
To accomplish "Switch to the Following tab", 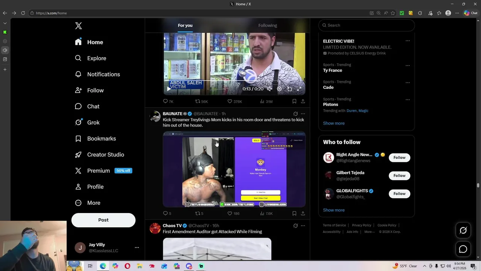I will click(268, 25).
